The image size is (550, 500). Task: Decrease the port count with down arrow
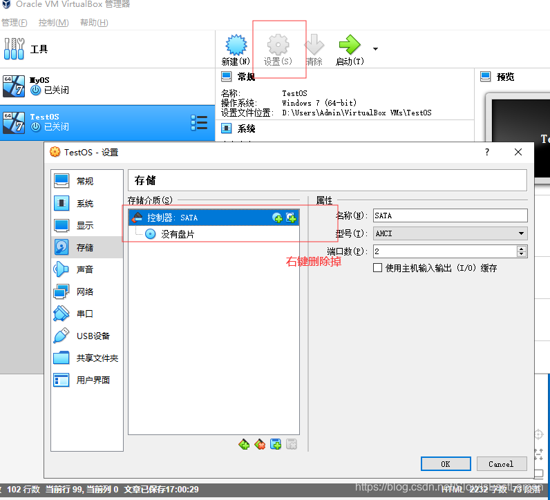522,254
